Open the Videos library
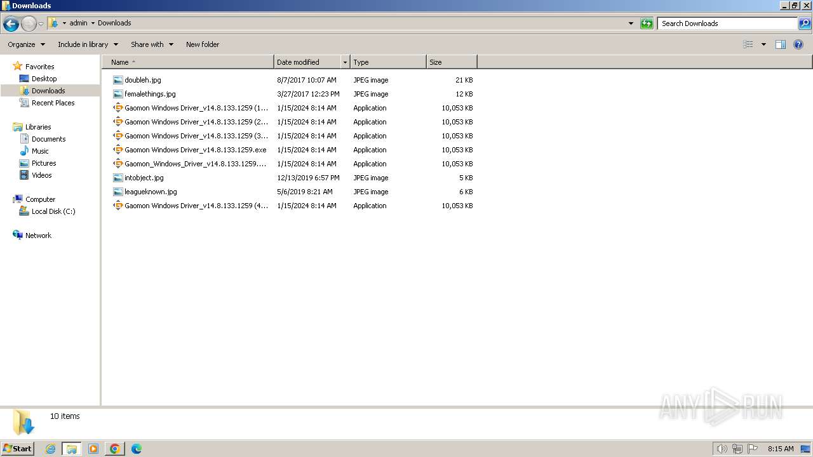Image resolution: width=813 pixels, height=457 pixels. (x=41, y=175)
